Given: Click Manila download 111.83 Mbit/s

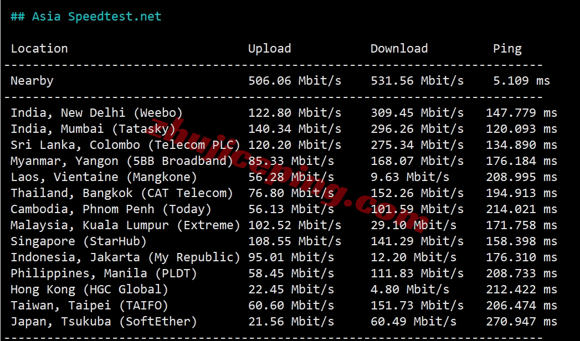Looking at the screenshot, I should [x=417, y=273].
